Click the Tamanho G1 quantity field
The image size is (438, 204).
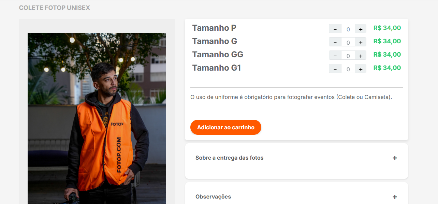pos(348,69)
